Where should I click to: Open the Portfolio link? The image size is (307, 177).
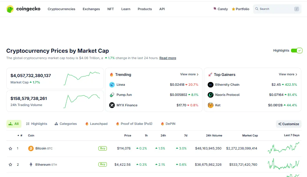pyautogui.click(x=240, y=9)
